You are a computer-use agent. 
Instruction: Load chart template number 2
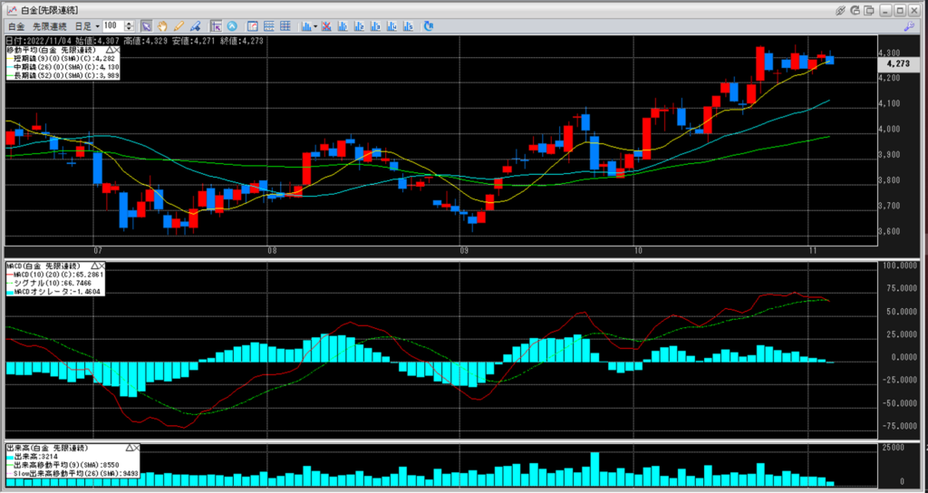pyautogui.click(x=359, y=26)
